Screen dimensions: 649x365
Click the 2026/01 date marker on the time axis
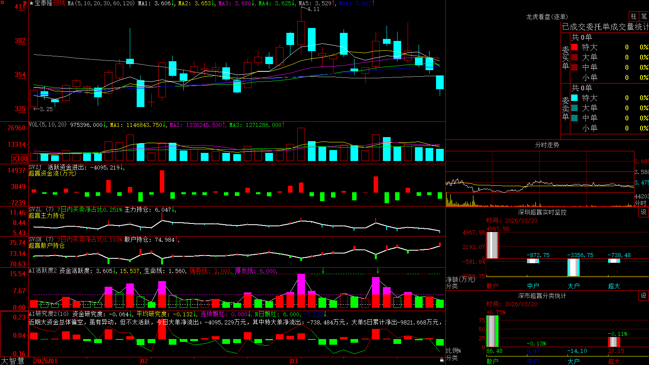point(46,361)
